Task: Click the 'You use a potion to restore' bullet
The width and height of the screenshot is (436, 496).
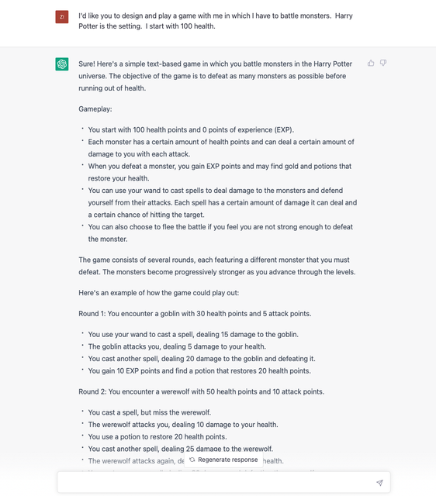Action: (157, 436)
